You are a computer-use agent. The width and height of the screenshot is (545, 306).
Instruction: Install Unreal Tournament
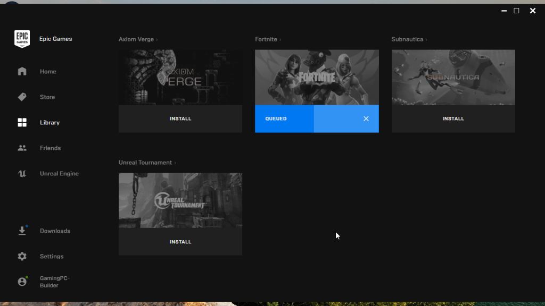tap(180, 242)
